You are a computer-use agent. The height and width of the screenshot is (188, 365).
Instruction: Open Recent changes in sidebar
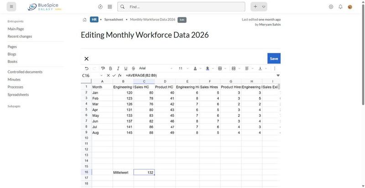(x=20, y=37)
